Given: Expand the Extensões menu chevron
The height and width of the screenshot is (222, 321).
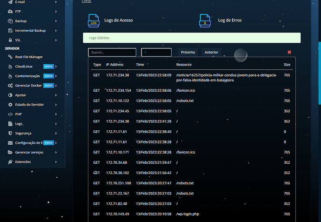Looking at the screenshot, I should pyautogui.click(x=56, y=162).
